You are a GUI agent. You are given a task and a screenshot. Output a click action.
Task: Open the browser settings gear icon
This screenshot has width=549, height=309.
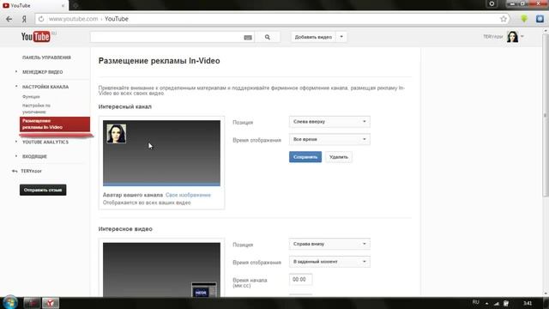pyautogui.click(x=492, y=3)
